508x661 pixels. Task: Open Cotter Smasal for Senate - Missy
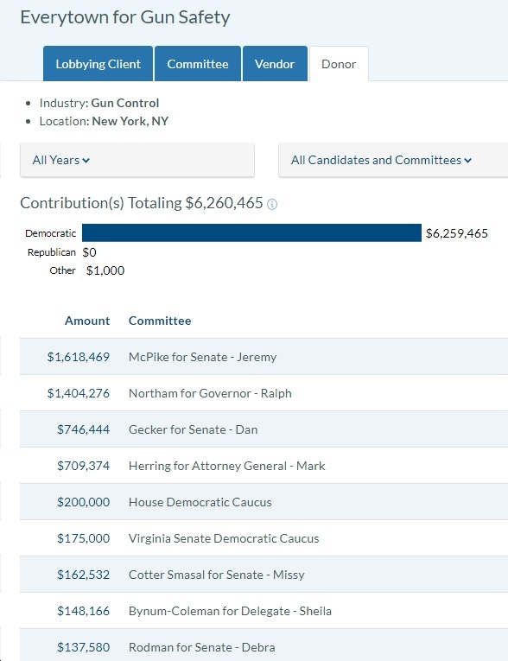tap(217, 575)
